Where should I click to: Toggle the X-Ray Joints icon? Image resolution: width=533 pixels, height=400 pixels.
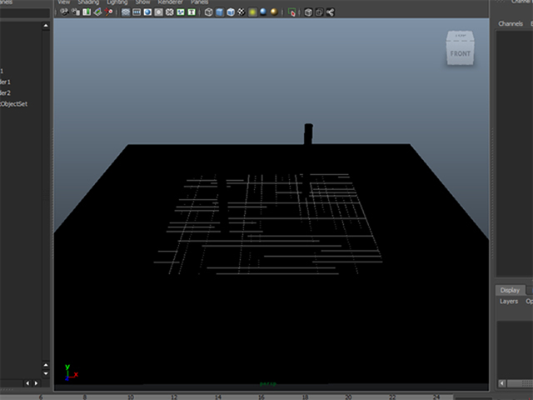point(330,12)
